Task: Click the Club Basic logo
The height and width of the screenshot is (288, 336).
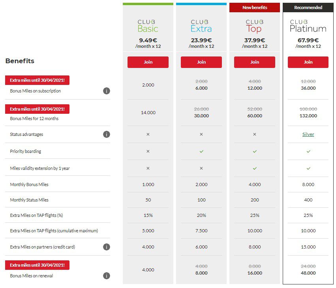Action: click(148, 26)
